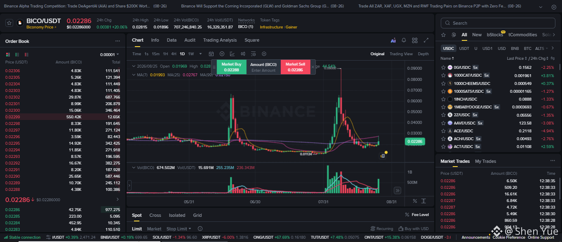
Task: Change the candlestick chart style icon
Action: click(243, 54)
